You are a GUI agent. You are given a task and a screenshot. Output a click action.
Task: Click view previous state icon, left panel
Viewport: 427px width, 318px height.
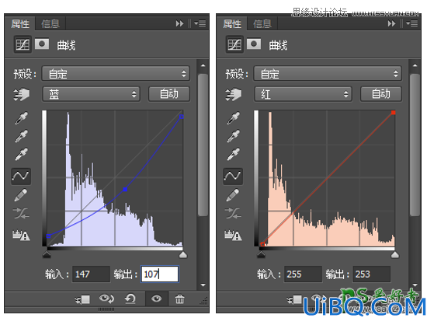[106, 299]
